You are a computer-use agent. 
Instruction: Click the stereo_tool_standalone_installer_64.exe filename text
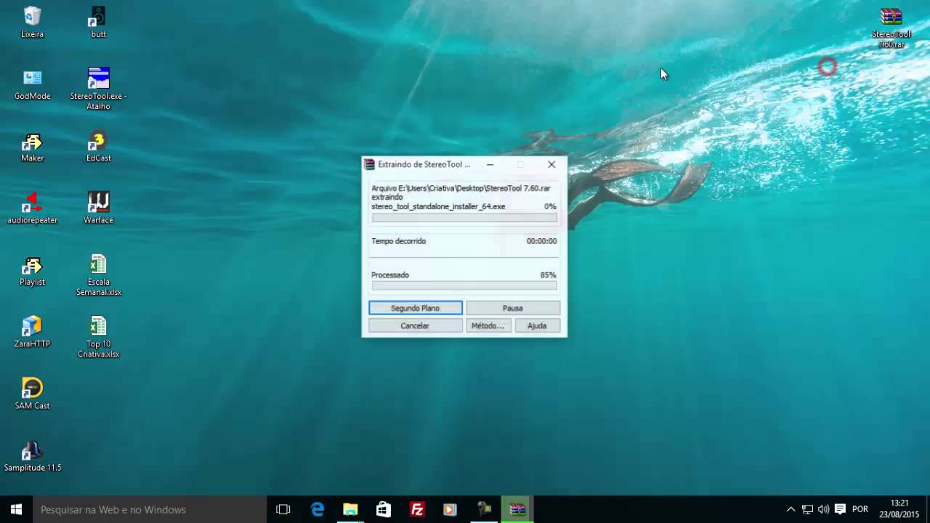click(x=438, y=206)
